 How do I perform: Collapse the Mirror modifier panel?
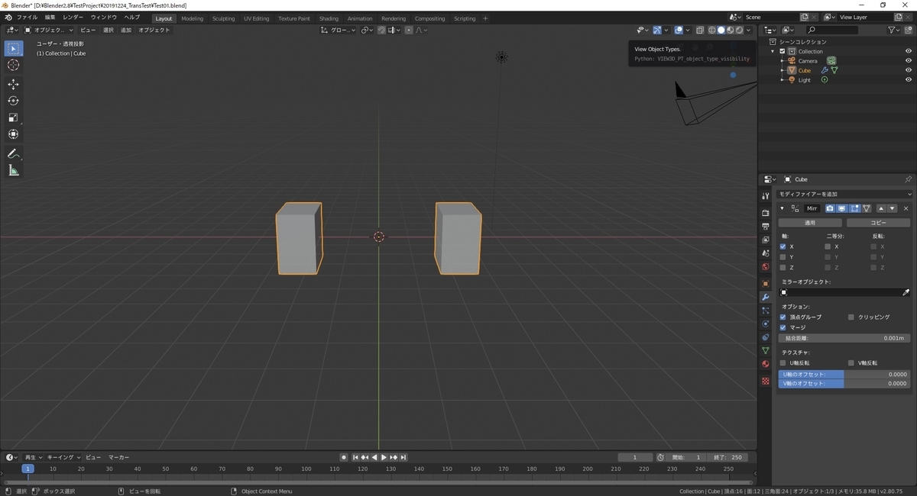pyautogui.click(x=782, y=208)
